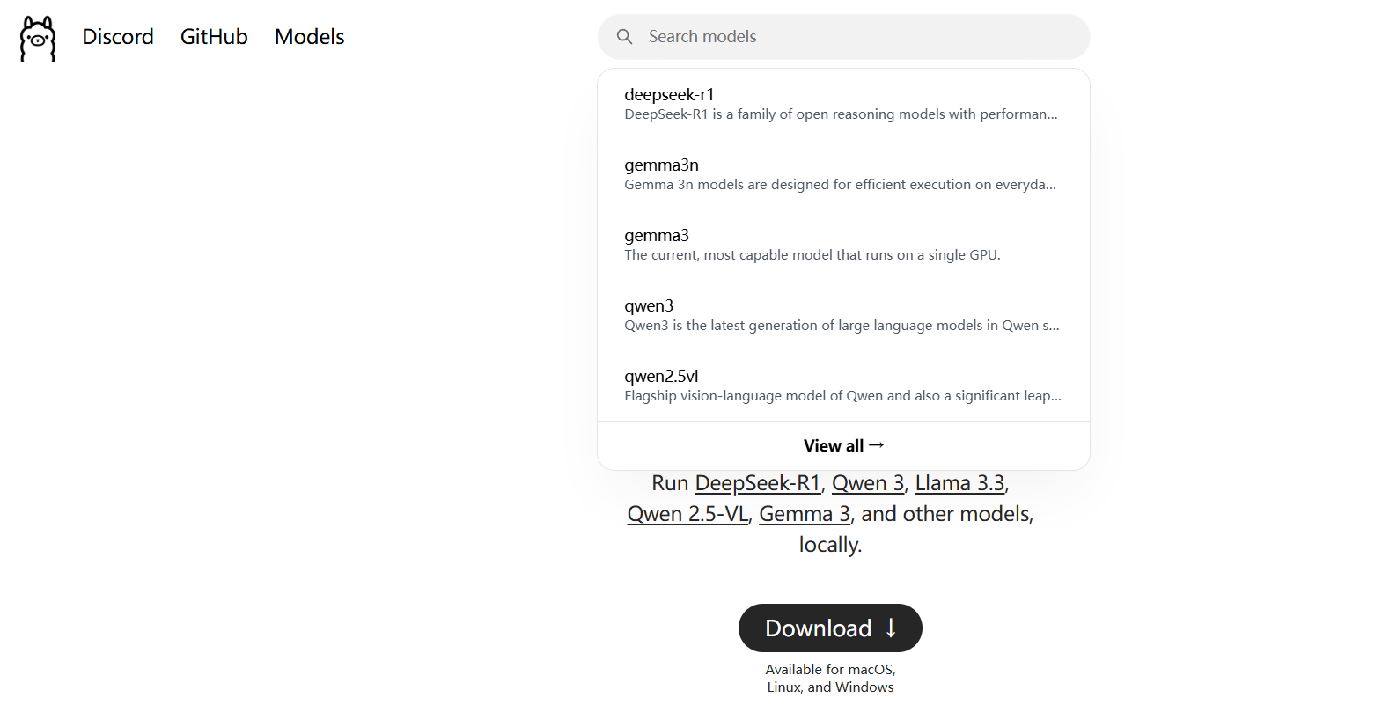Open the GitHub link
Image resolution: width=1382 pixels, height=705 pixels.
point(214,37)
